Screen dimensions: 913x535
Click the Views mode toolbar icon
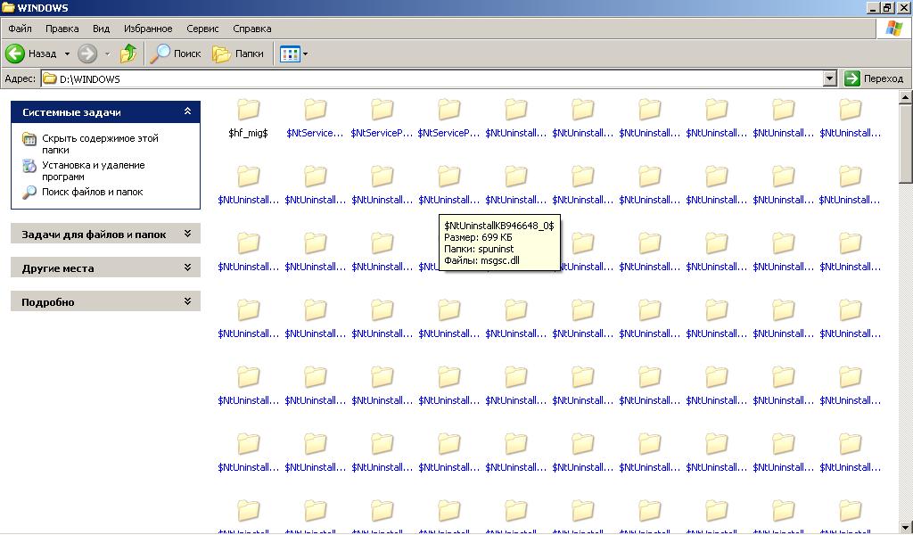point(290,53)
